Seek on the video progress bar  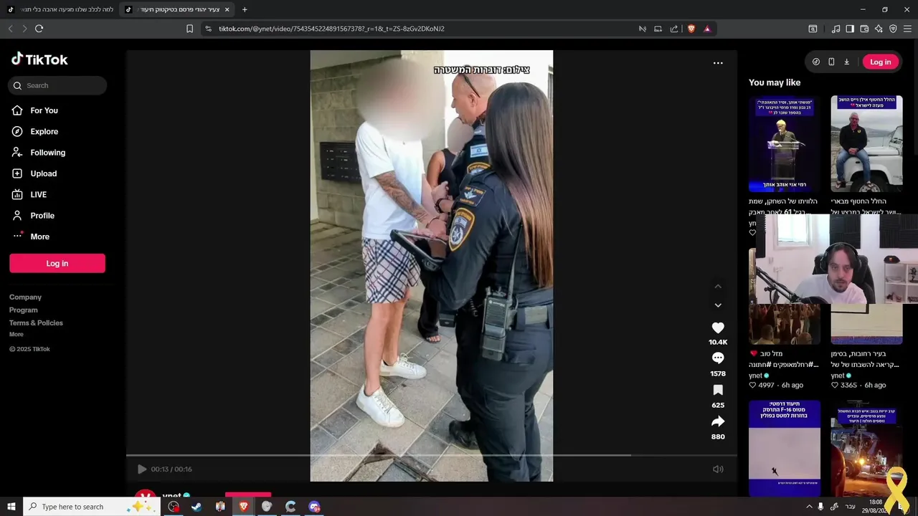point(431,455)
